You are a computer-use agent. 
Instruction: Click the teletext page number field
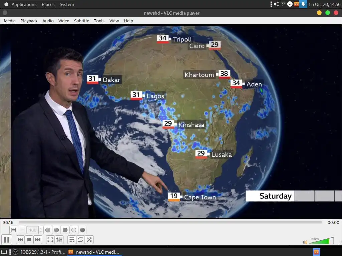point(33,230)
